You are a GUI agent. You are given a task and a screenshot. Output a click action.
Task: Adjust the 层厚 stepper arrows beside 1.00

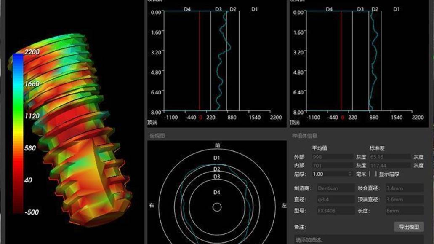coord(350,174)
